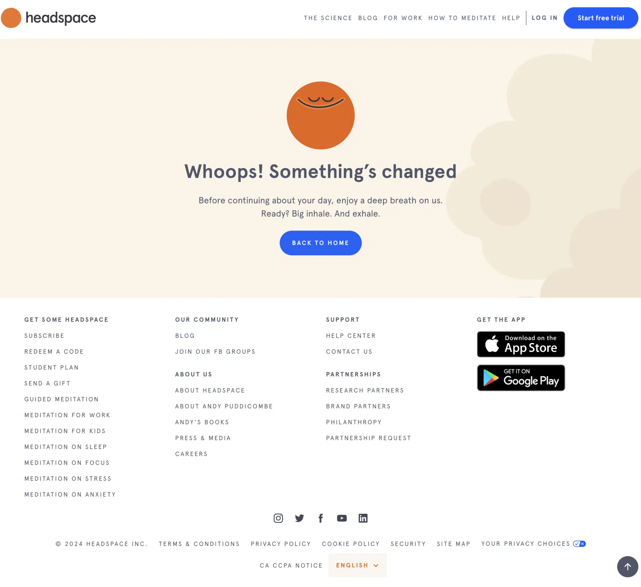641x587 pixels.
Task: Click the Twitter icon in footer
Action: (299, 518)
